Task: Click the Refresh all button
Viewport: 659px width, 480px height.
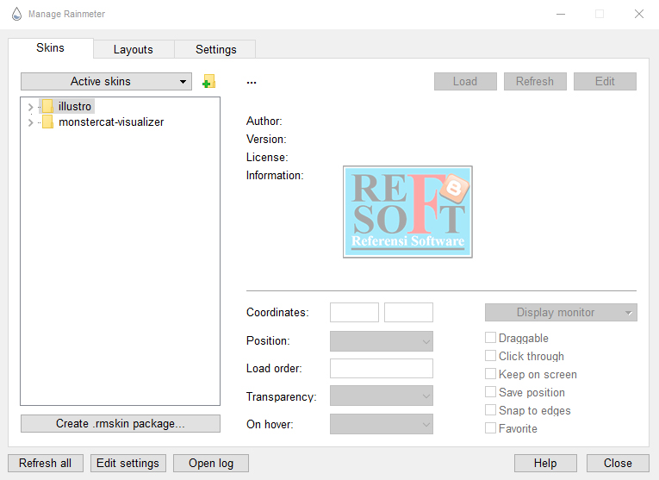Action: pyautogui.click(x=46, y=463)
